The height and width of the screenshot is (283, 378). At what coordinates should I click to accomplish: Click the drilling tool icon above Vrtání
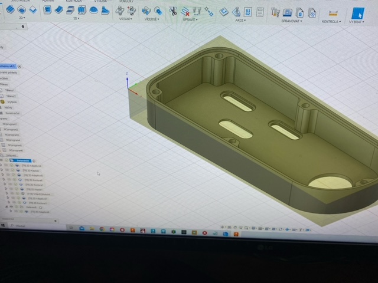(x=120, y=11)
